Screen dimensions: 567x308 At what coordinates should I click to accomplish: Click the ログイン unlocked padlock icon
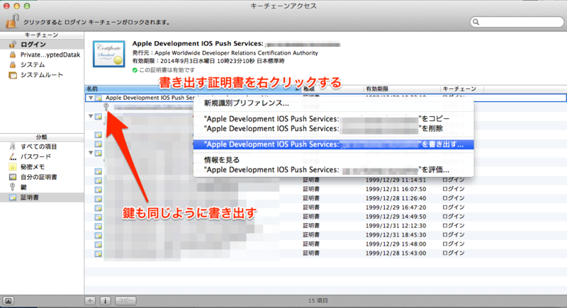[x=13, y=44]
